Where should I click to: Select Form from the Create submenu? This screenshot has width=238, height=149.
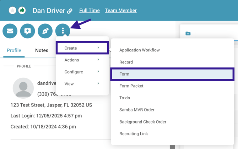pos(172,74)
